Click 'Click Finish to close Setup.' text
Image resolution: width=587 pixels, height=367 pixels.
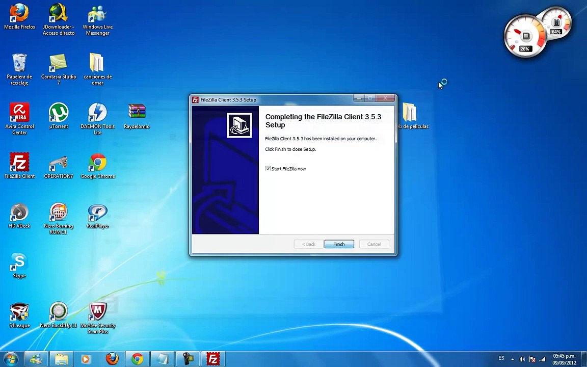click(x=290, y=149)
